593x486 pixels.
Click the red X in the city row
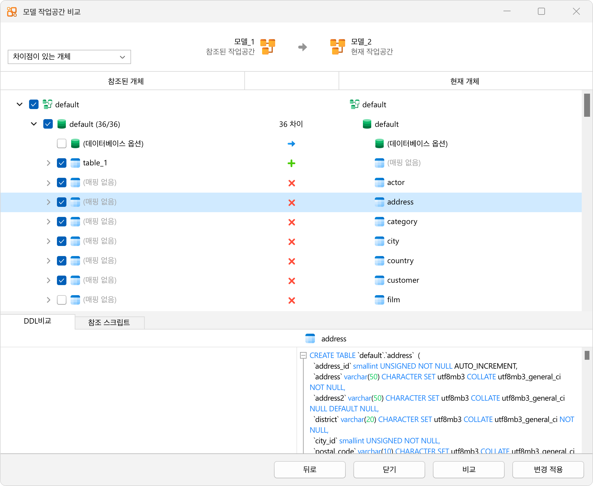click(x=292, y=242)
